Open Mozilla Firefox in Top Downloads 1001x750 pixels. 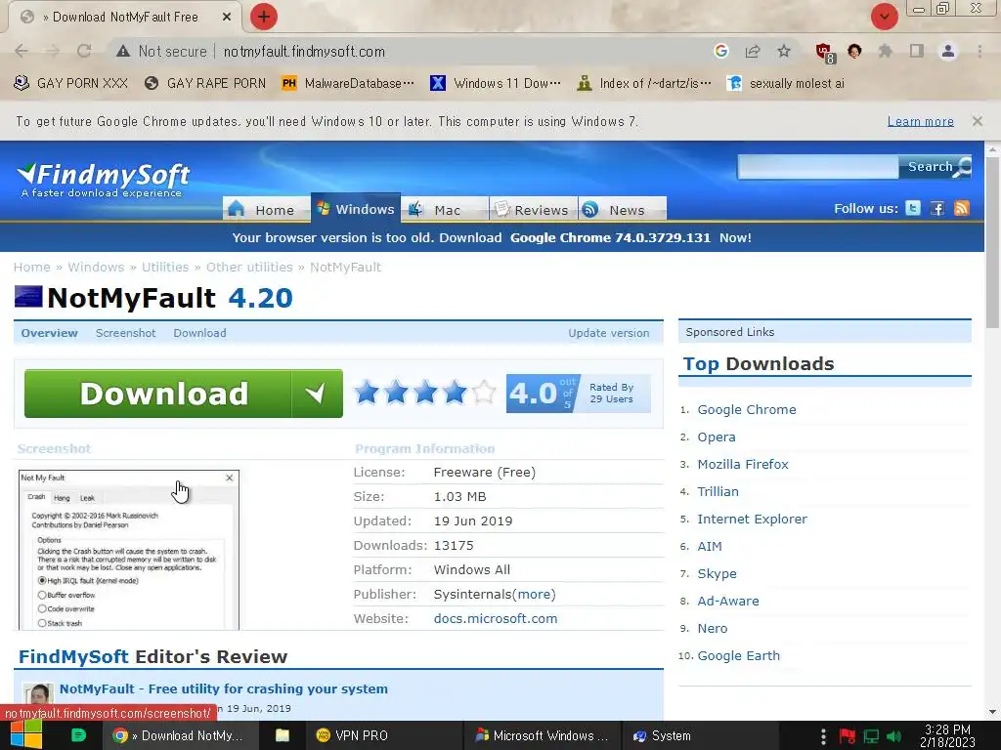pyautogui.click(x=743, y=464)
